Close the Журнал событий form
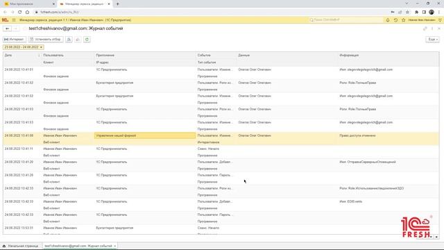444x250 pixels. [x=439, y=28]
